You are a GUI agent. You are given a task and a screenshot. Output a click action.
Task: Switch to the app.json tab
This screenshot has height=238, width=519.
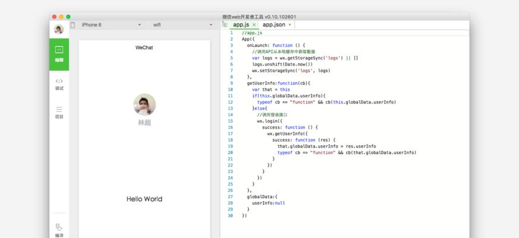point(273,25)
